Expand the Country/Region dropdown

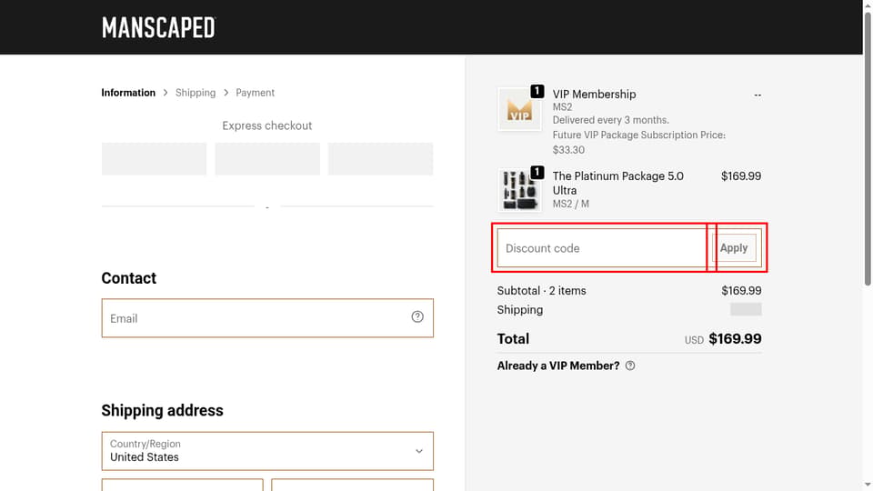point(267,451)
